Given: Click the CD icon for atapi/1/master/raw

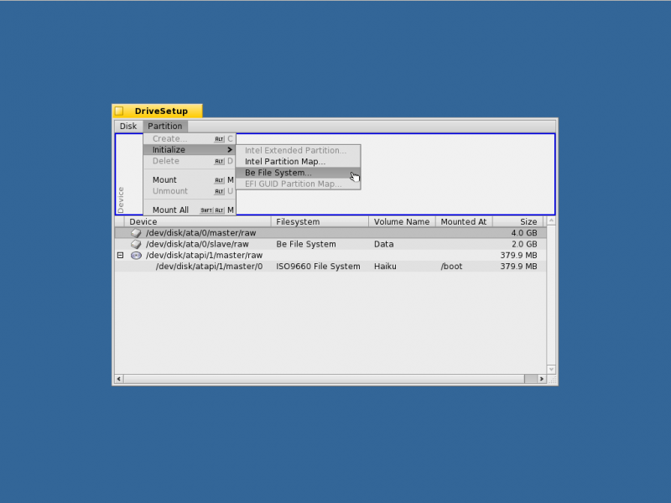Looking at the screenshot, I should point(136,256).
